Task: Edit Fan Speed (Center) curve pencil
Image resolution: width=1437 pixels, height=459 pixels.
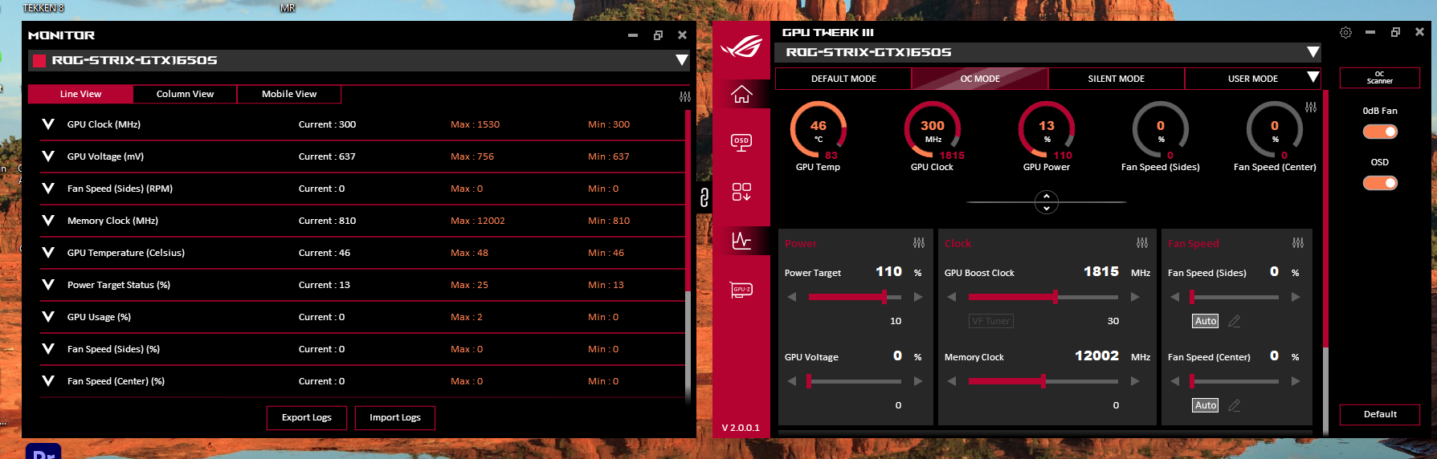Action: (1235, 405)
